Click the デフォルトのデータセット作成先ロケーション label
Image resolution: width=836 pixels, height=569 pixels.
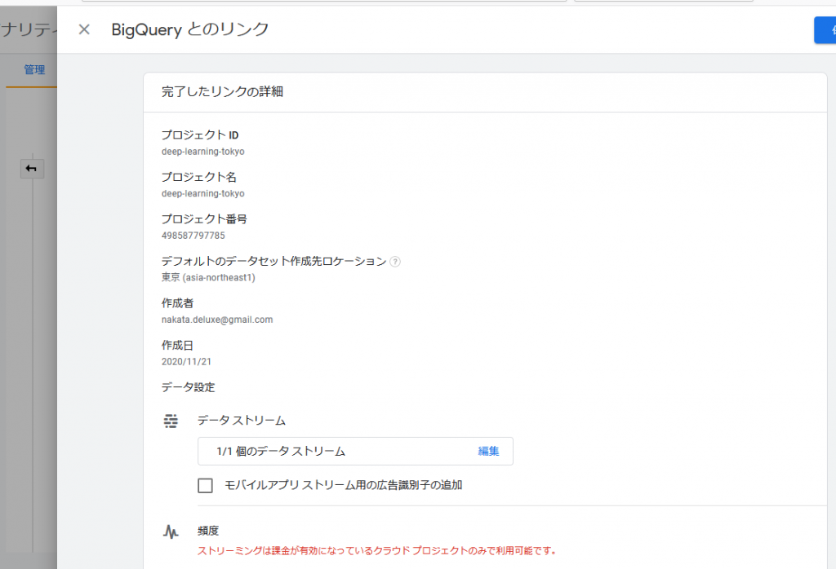click(x=274, y=262)
